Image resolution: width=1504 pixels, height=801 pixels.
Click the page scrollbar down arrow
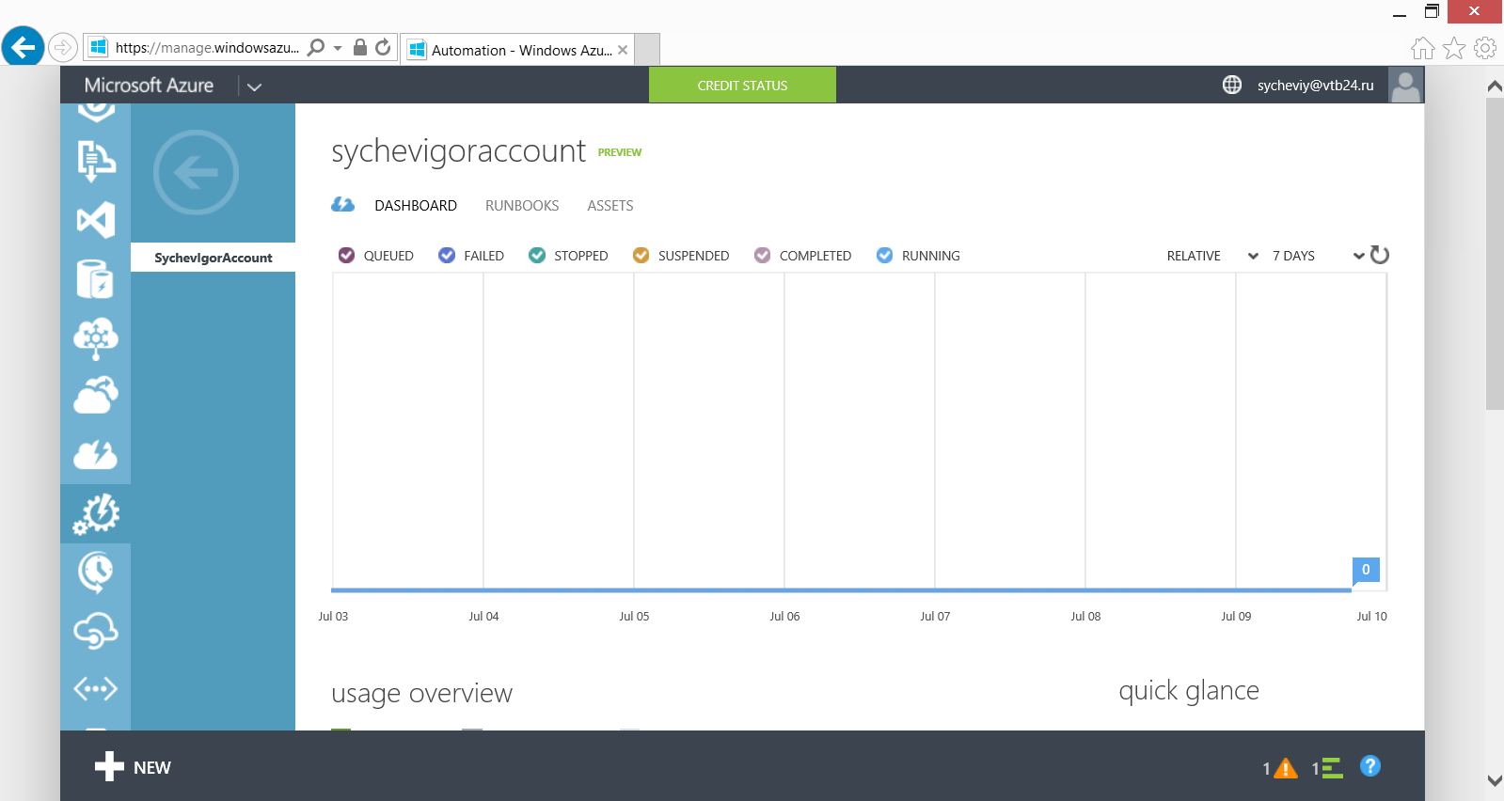[1495, 779]
